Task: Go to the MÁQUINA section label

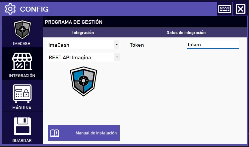Action: (x=22, y=108)
